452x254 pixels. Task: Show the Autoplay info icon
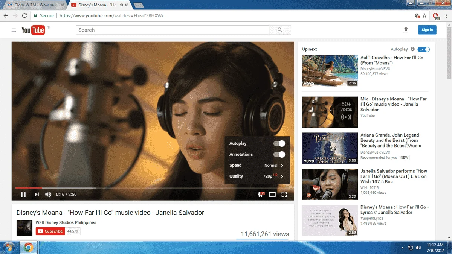[x=412, y=49]
